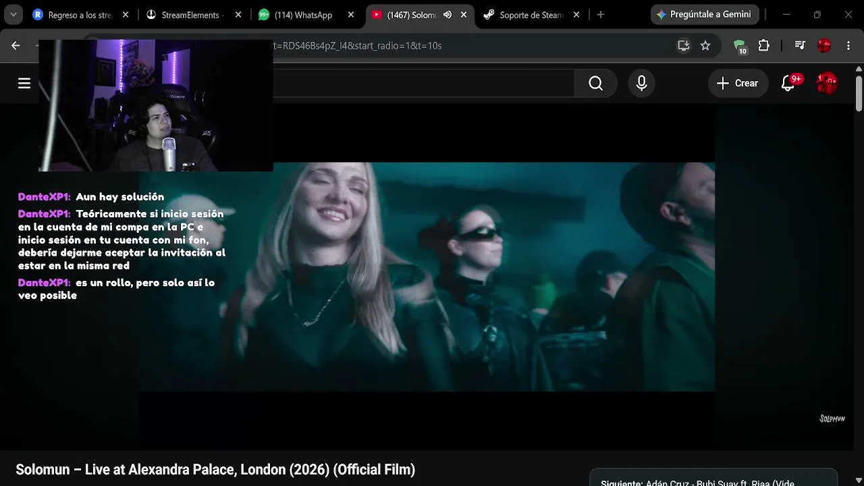Image resolution: width=864 pixels, height=486 pixels.
Task: Open the Chrome three-dot menu
Action: (848, 45)
